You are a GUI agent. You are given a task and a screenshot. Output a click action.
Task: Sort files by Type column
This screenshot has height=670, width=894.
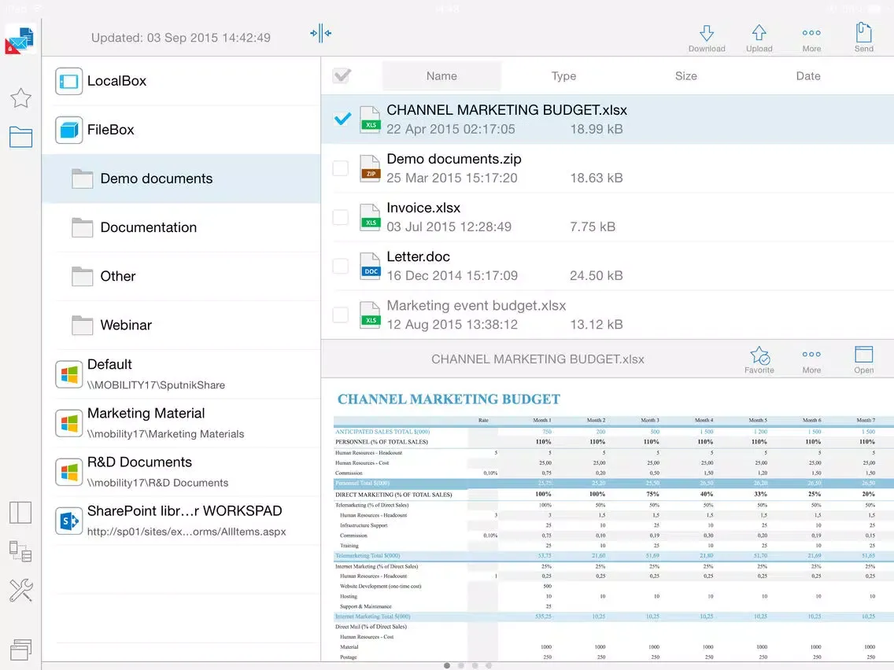point(563,75)
